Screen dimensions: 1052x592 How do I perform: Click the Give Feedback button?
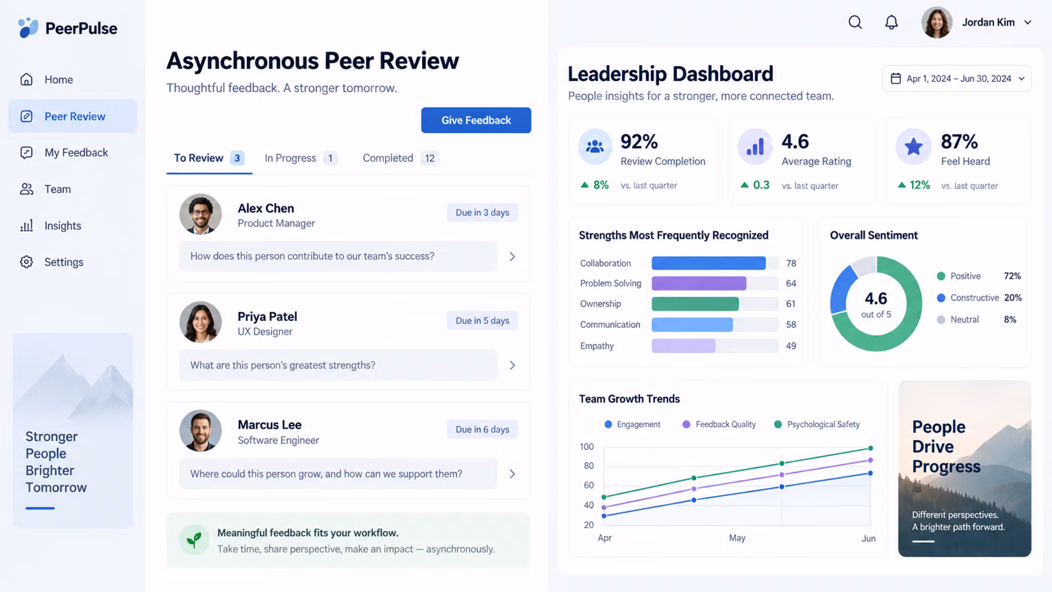click(x=476, y=120)
